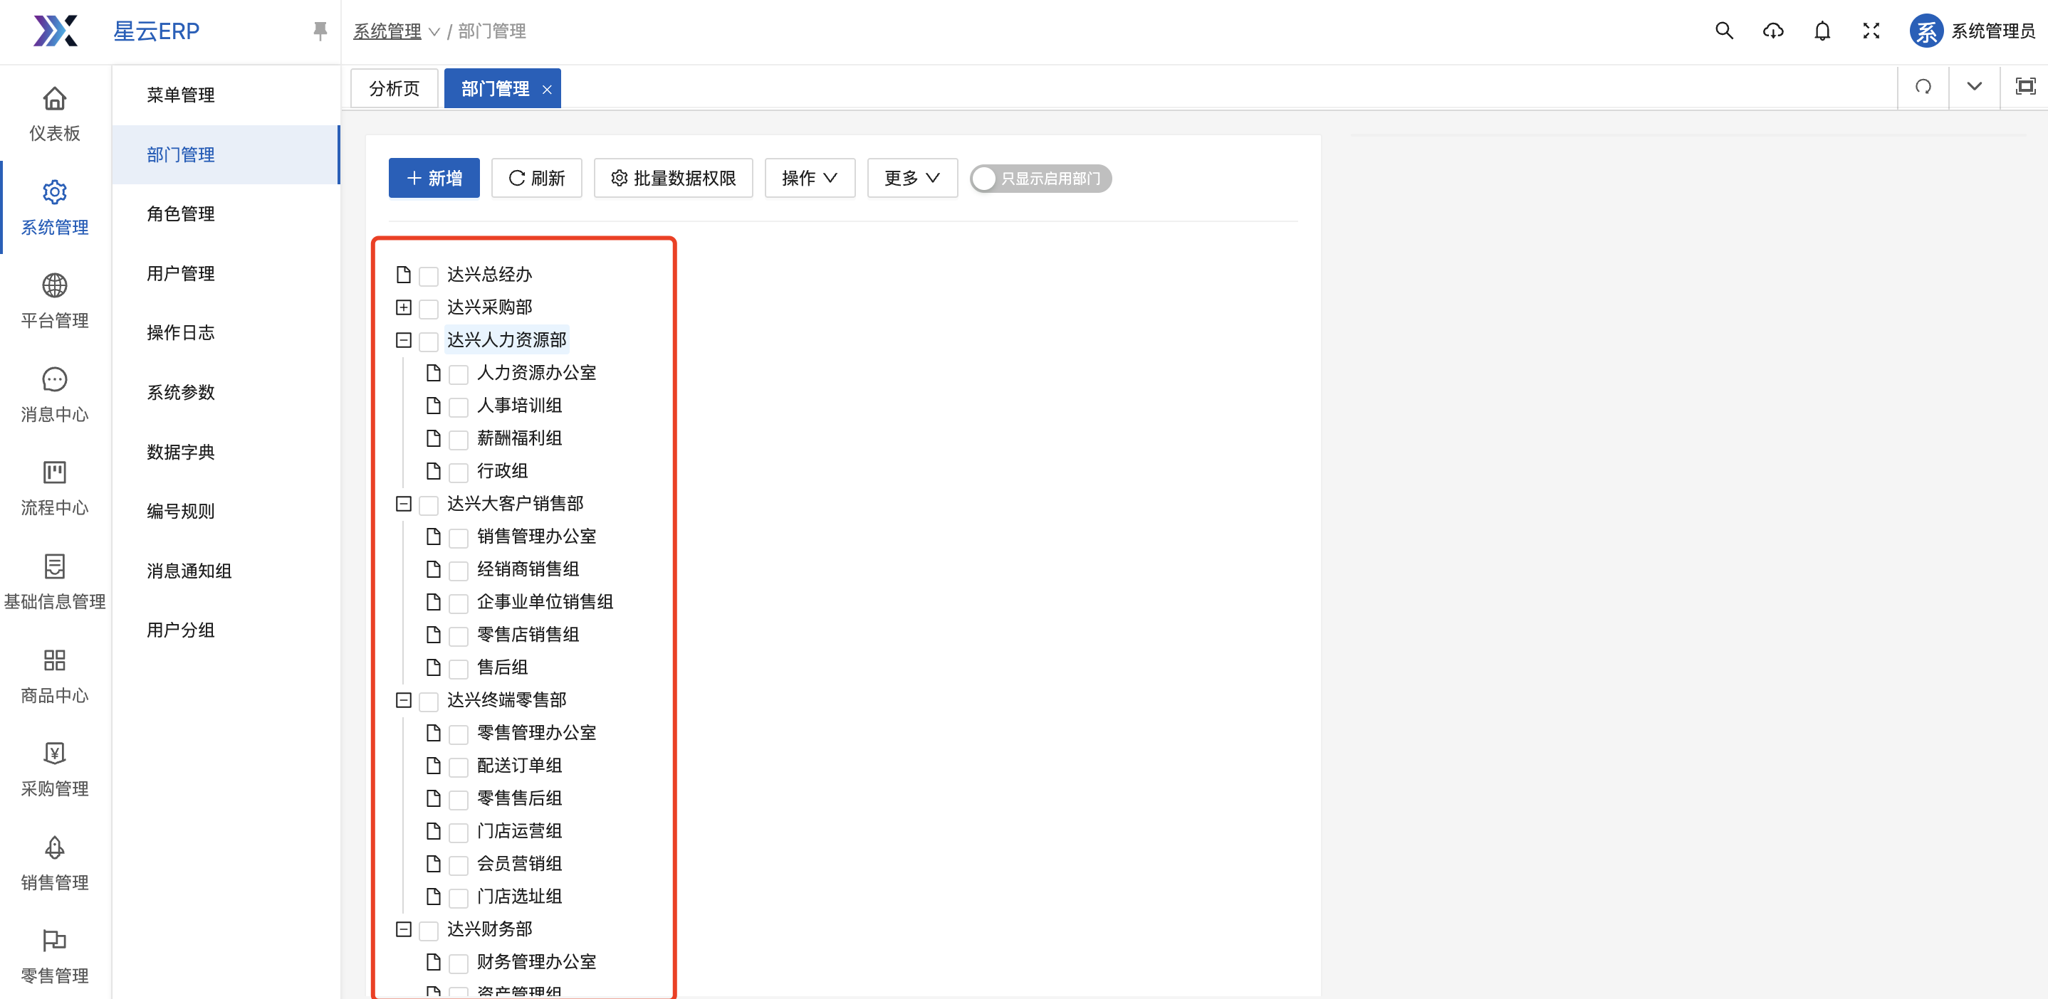This screenshot has height=999, width=2048.
Task: Click the 批量数据权限 button
Action: click(x=674, y=178)
